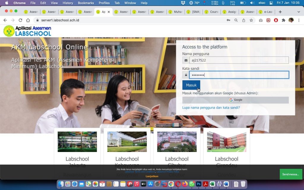Launch Firefox from the dock
This screenshot has height=190, width=304.
pyautogui.click(x=185, y=184)
